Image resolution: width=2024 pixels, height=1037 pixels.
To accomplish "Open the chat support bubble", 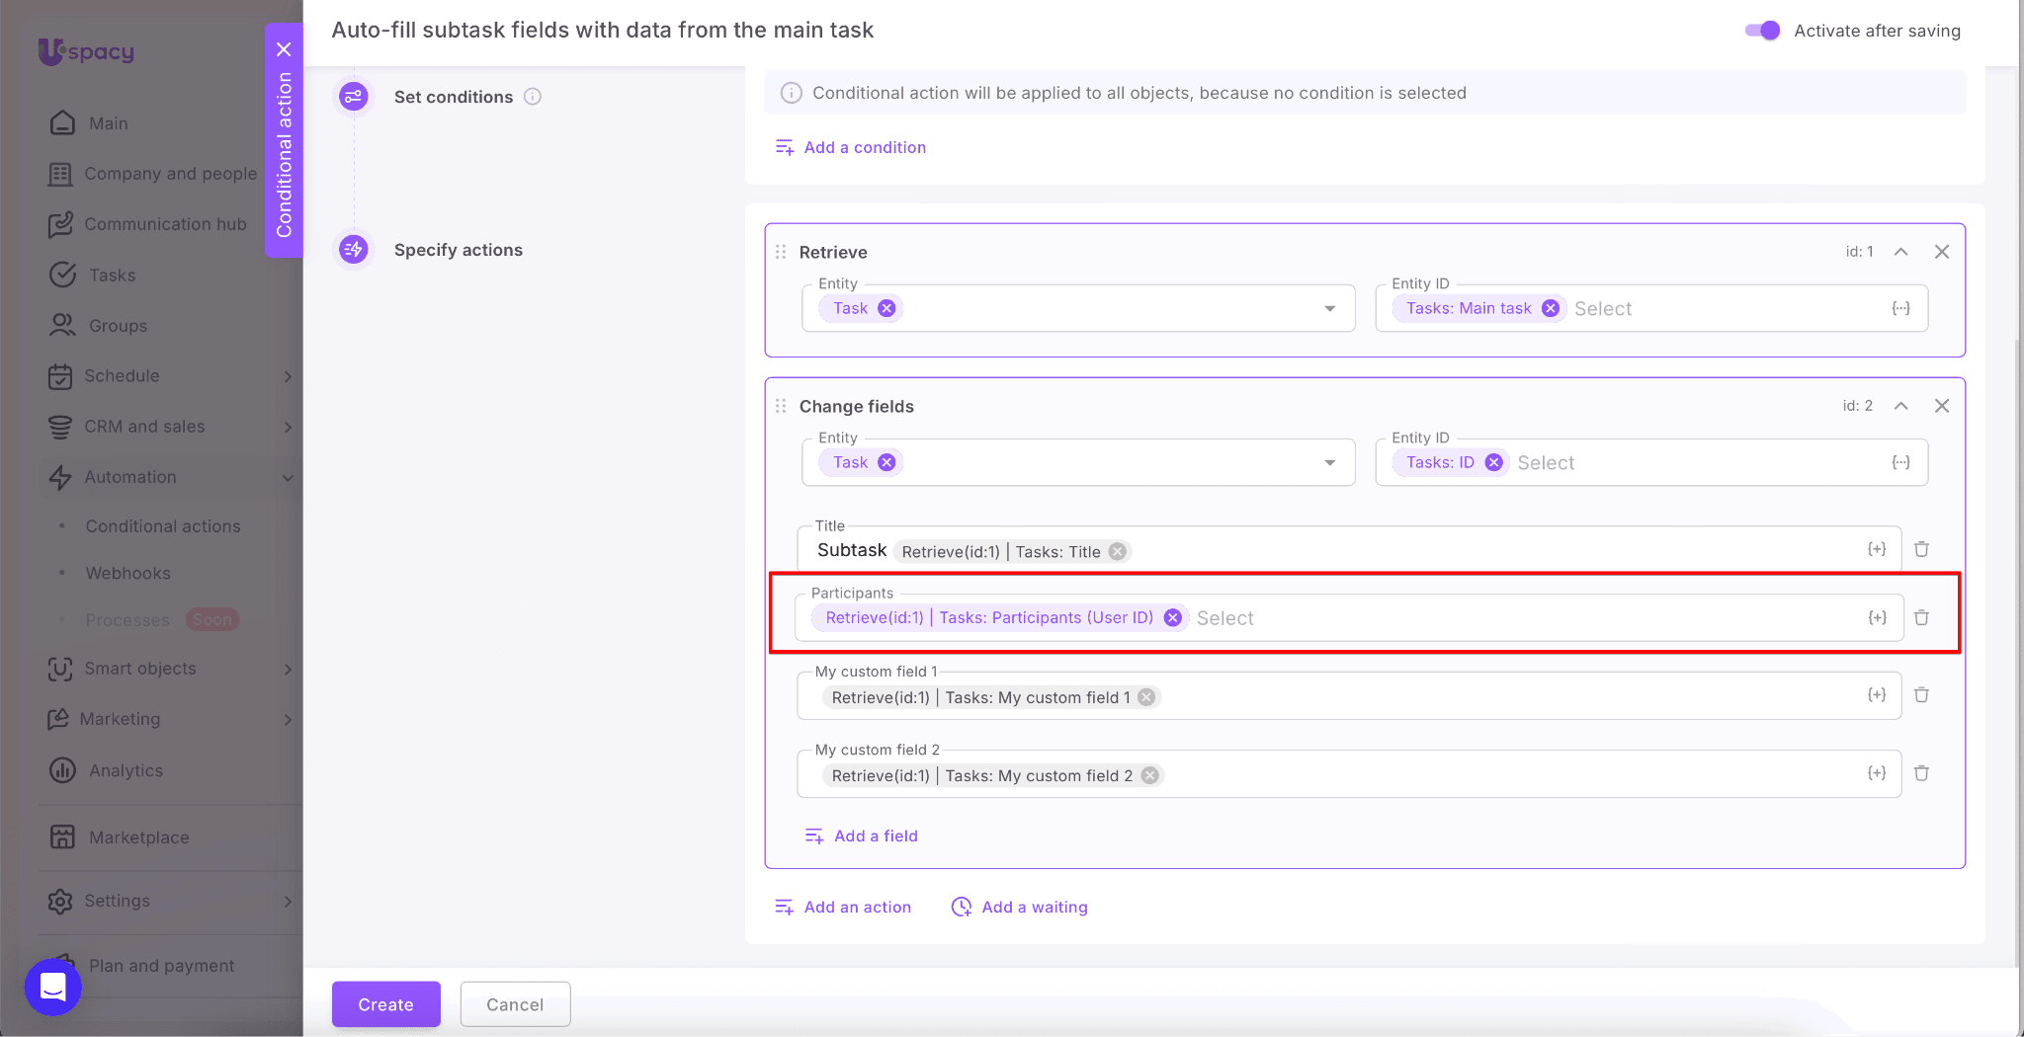I will pos(52,986).
